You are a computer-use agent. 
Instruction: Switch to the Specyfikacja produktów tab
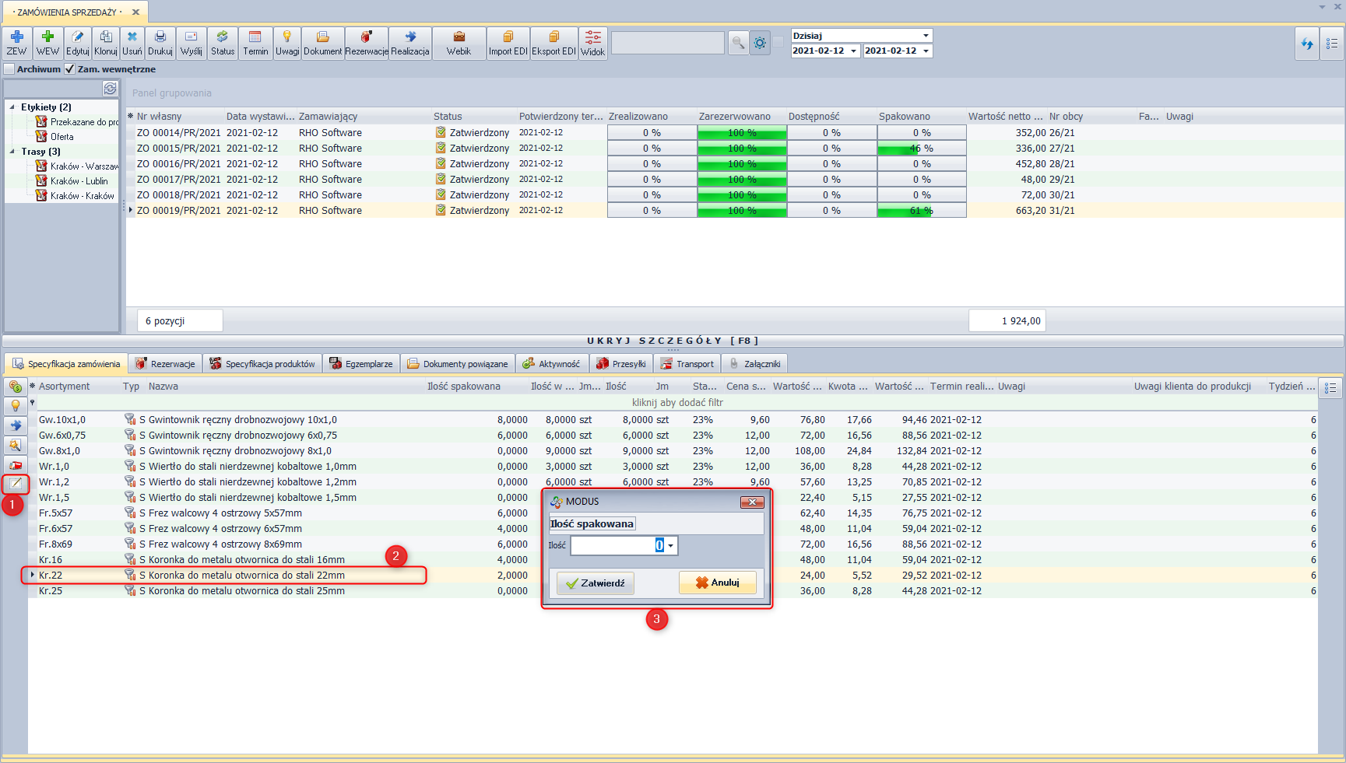pyautogui.click(x=262, y=364)
